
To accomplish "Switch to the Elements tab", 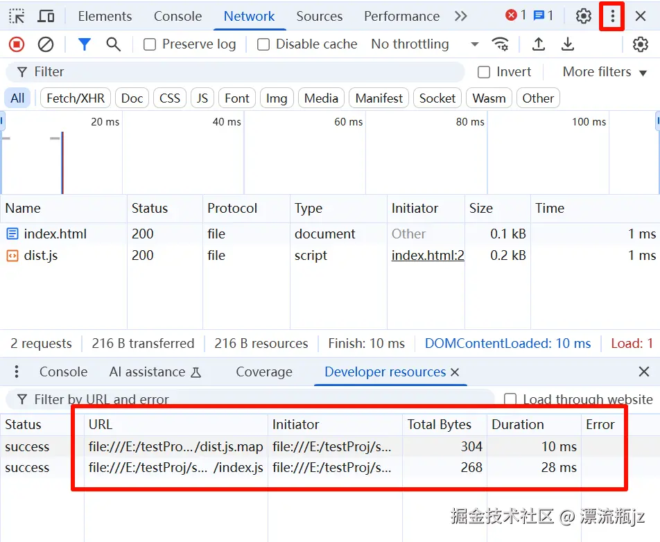I will 105,17.
